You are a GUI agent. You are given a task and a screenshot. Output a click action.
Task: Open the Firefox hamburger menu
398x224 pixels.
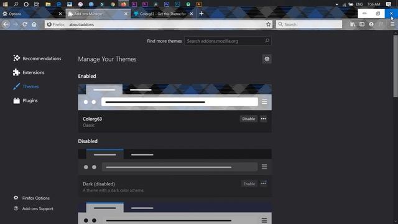pyautogui.click(x=392, y=24)
